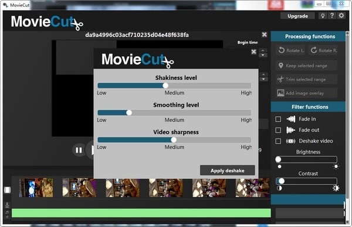
Task: Click Apply deshake button
Action: click(228, 171)
